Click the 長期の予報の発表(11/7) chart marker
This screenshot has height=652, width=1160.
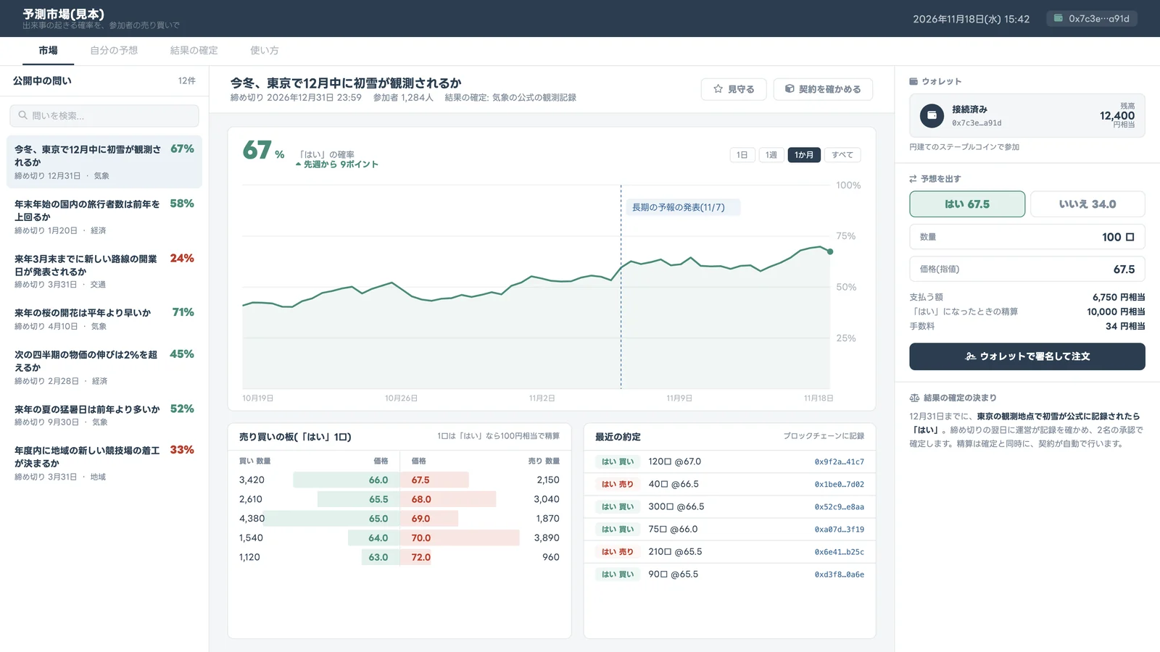(x=682, y=207)
